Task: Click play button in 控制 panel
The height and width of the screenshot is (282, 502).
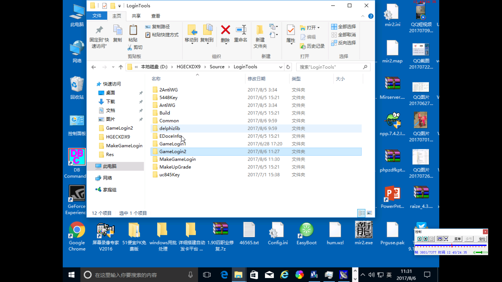Action: [419, 239]
